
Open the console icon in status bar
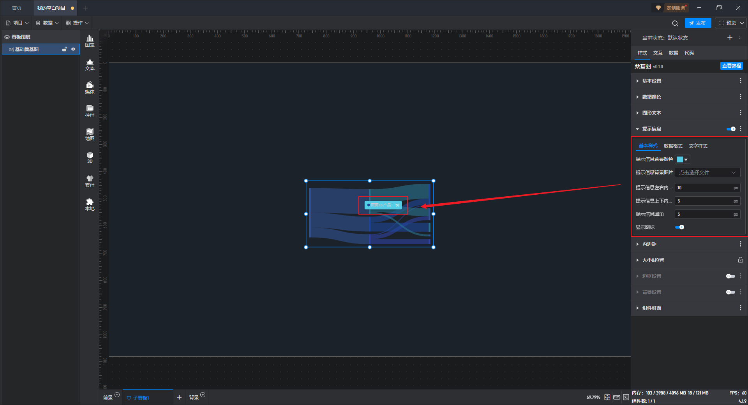point(626,397)
